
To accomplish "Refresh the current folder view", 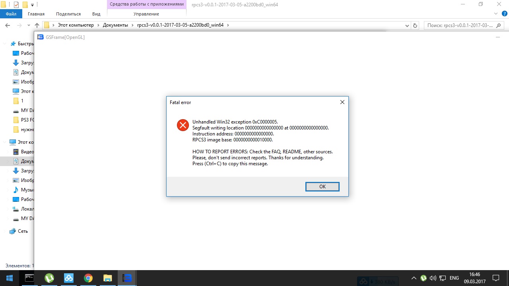I will point(415,25).
